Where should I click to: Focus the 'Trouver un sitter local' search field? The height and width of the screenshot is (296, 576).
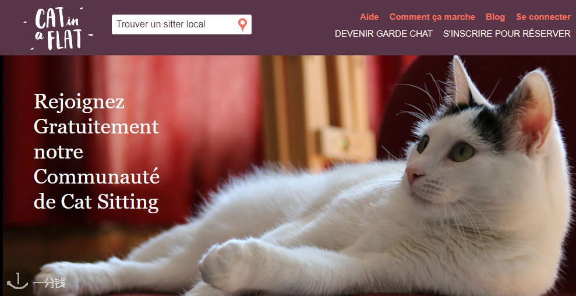coord(182,24)
